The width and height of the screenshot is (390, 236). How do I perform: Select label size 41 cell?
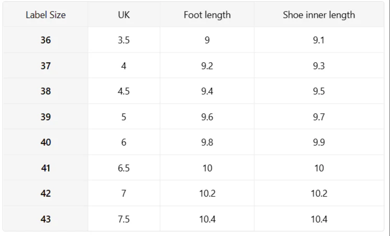pyautogui.click(x=46, y=168)
